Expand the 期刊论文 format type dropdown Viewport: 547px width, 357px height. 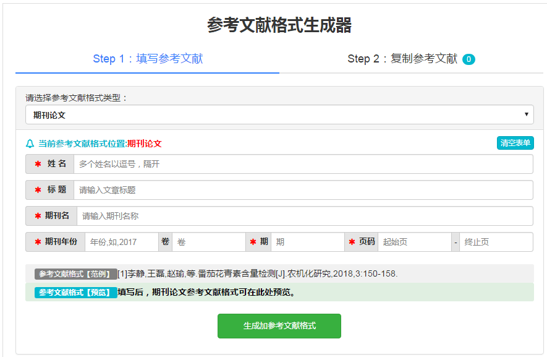(x=279, y=114)
